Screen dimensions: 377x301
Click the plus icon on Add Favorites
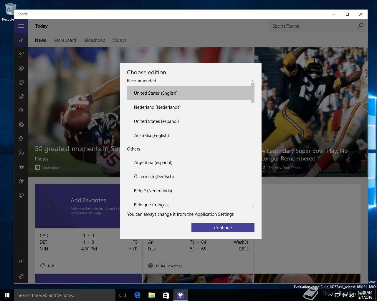[53, 206]
